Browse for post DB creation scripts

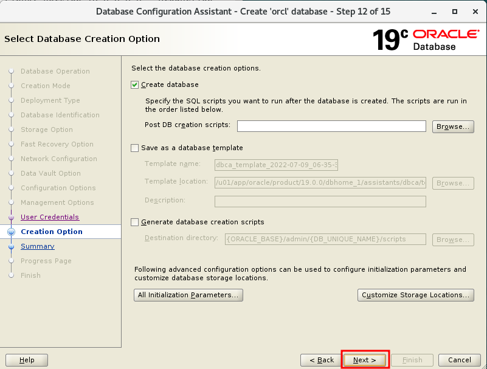453,126
